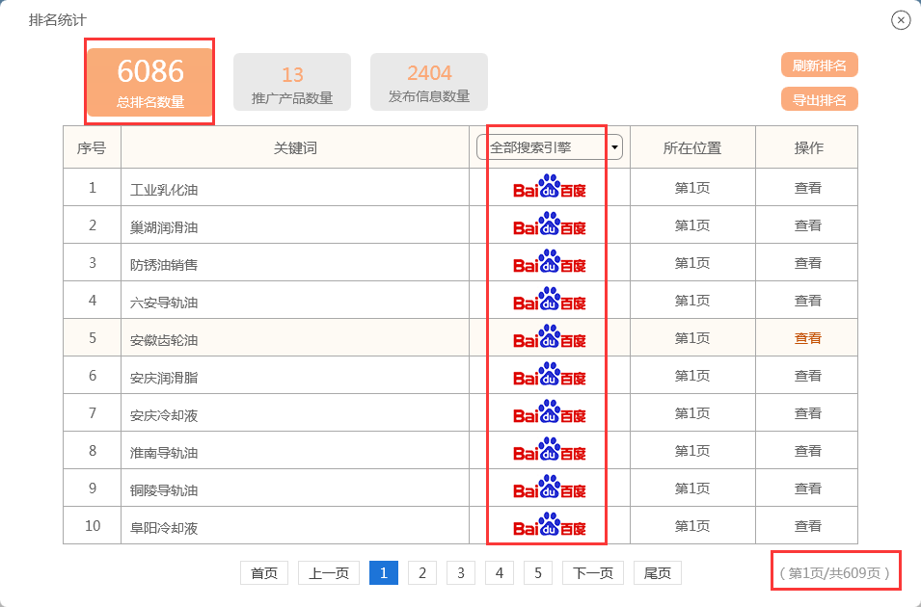The width and height of the screenshot is (921, 607).
Task: Click keyword 铜陵导轨油
Action: pyautogui.click(x=164, y=490)
